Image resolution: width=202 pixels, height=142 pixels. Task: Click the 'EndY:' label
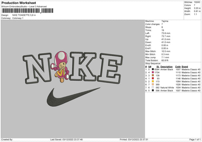point(148,48)
